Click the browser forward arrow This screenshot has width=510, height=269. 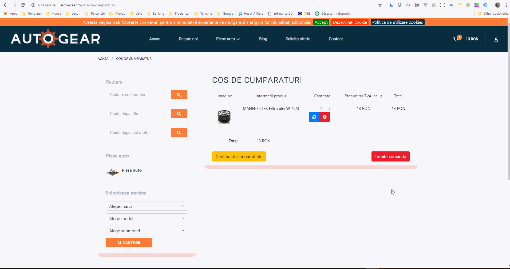tap(14, 5)
